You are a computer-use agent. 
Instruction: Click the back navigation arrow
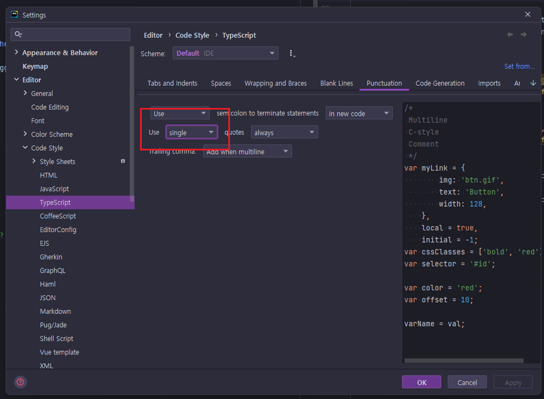pos(510,35)
